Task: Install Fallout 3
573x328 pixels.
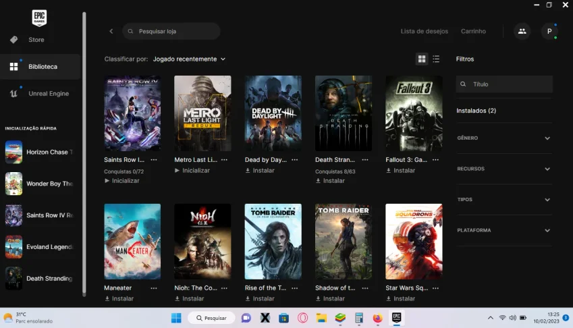Action: [400, 170]
